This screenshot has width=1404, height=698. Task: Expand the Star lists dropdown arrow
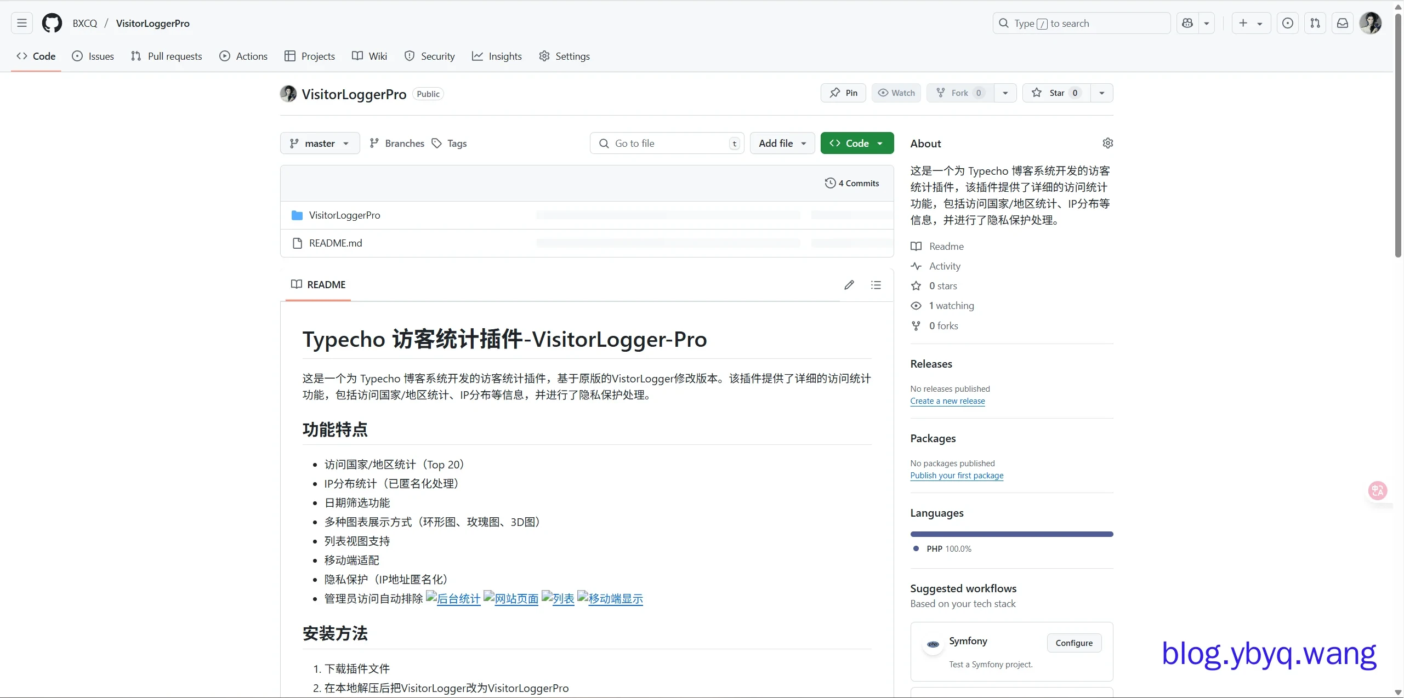pyautogui.click(x=1102, y=93)
